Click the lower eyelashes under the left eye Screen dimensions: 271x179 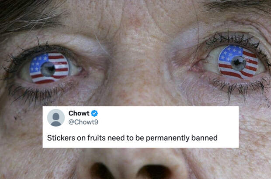[x=38, y=94]
